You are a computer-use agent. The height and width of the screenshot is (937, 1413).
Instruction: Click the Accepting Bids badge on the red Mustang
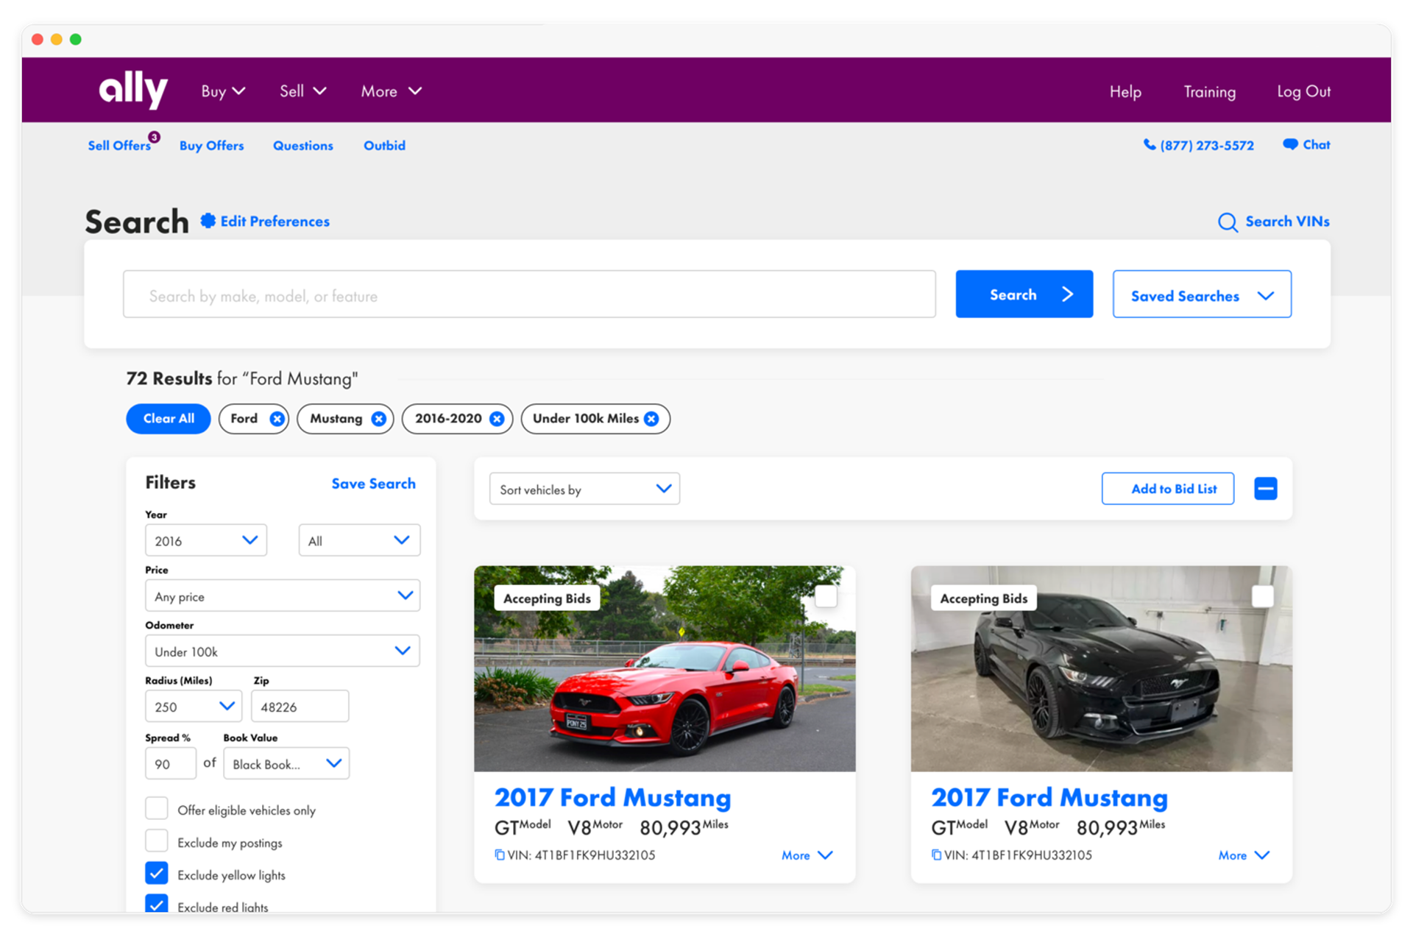(x=547, y=598)
